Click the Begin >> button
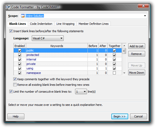 click(120, 116)
